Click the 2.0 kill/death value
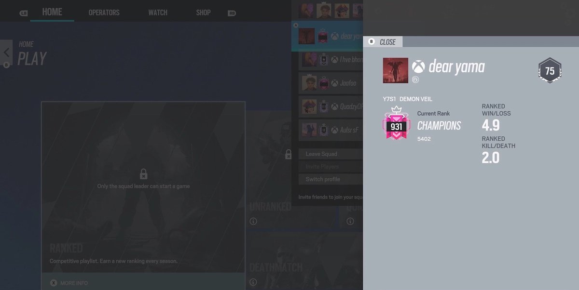 [491, 158]
